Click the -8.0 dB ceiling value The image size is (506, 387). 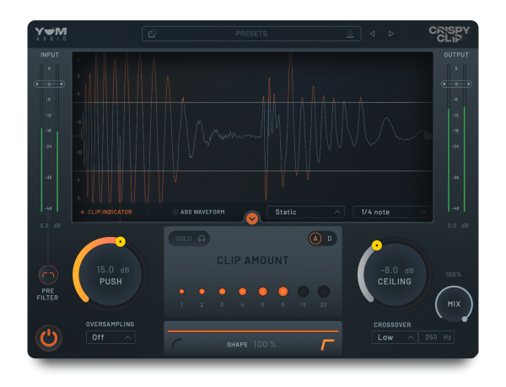tap(396, 271)
